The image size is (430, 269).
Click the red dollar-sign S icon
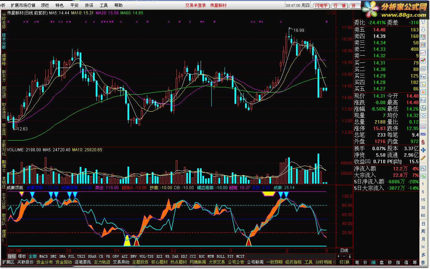(x=423, y=142)
